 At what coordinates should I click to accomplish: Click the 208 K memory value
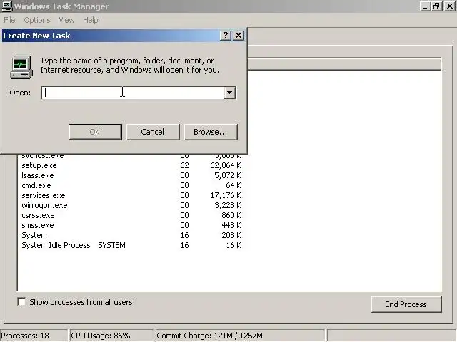click(231, 235)
